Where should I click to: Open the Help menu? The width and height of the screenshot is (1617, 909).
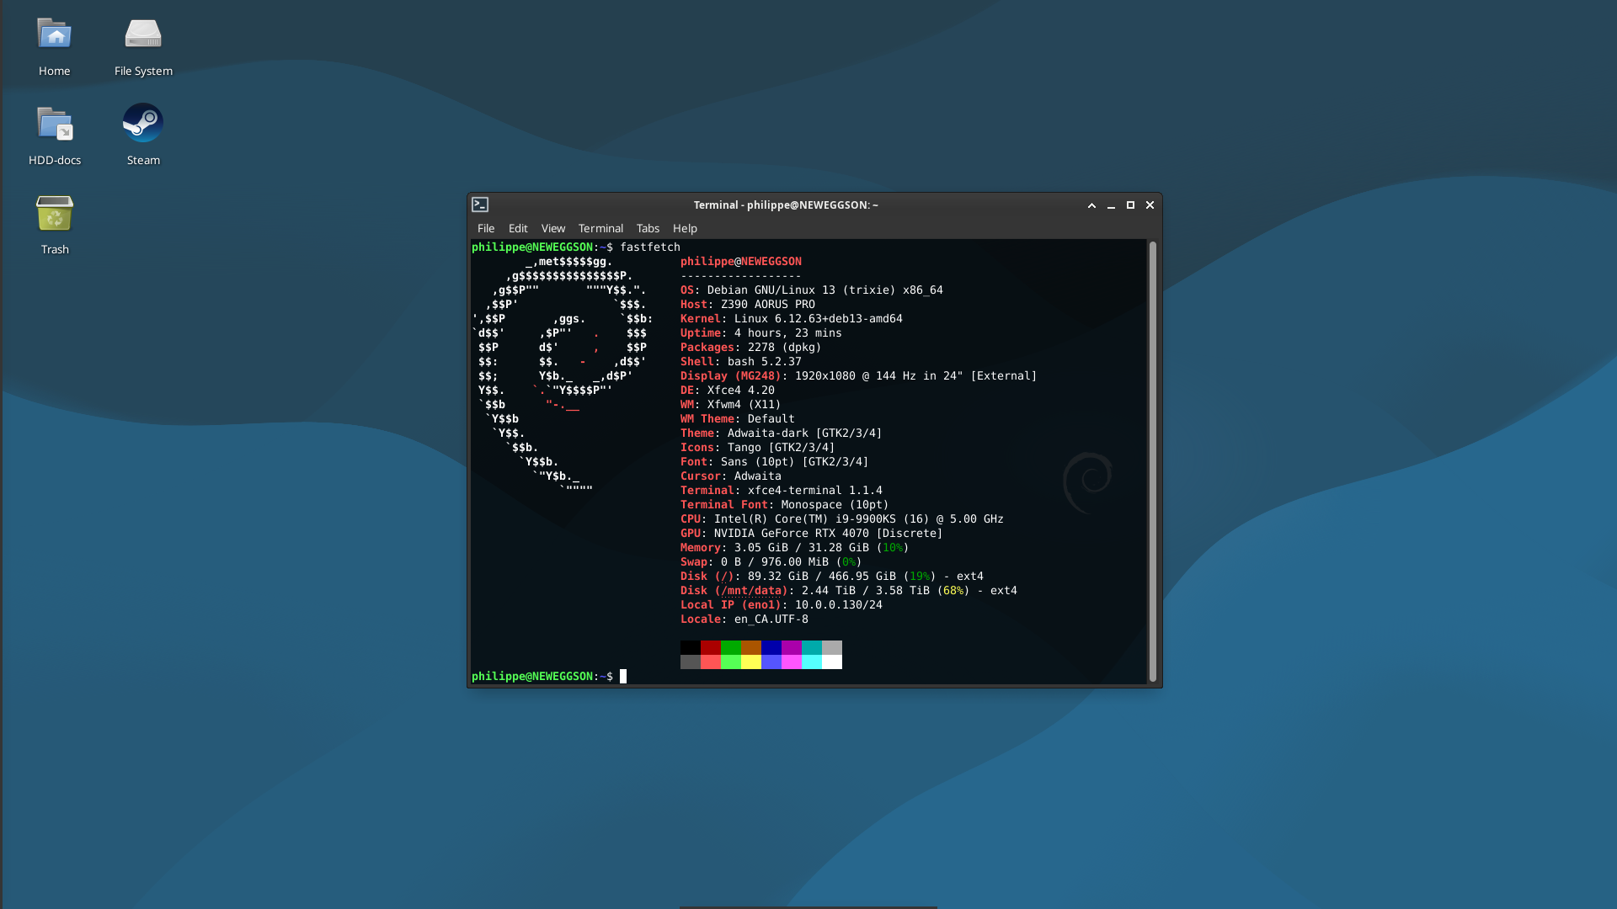(685, 228)
